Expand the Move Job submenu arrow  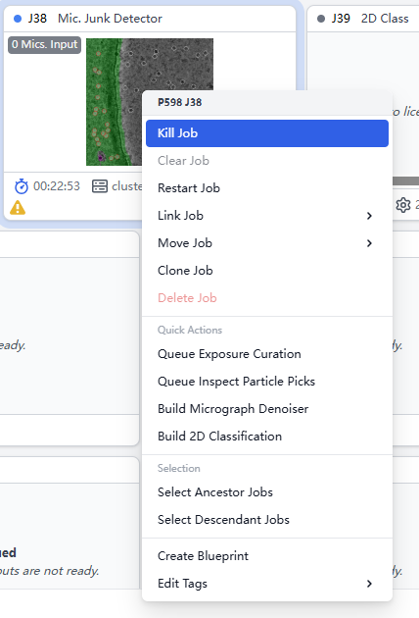point(369,243)
